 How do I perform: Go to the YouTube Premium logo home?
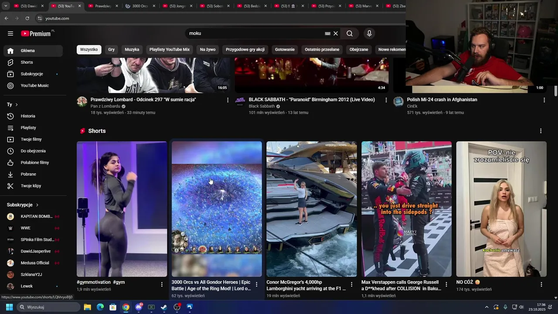pyautogui.click(x=36, y=34)
